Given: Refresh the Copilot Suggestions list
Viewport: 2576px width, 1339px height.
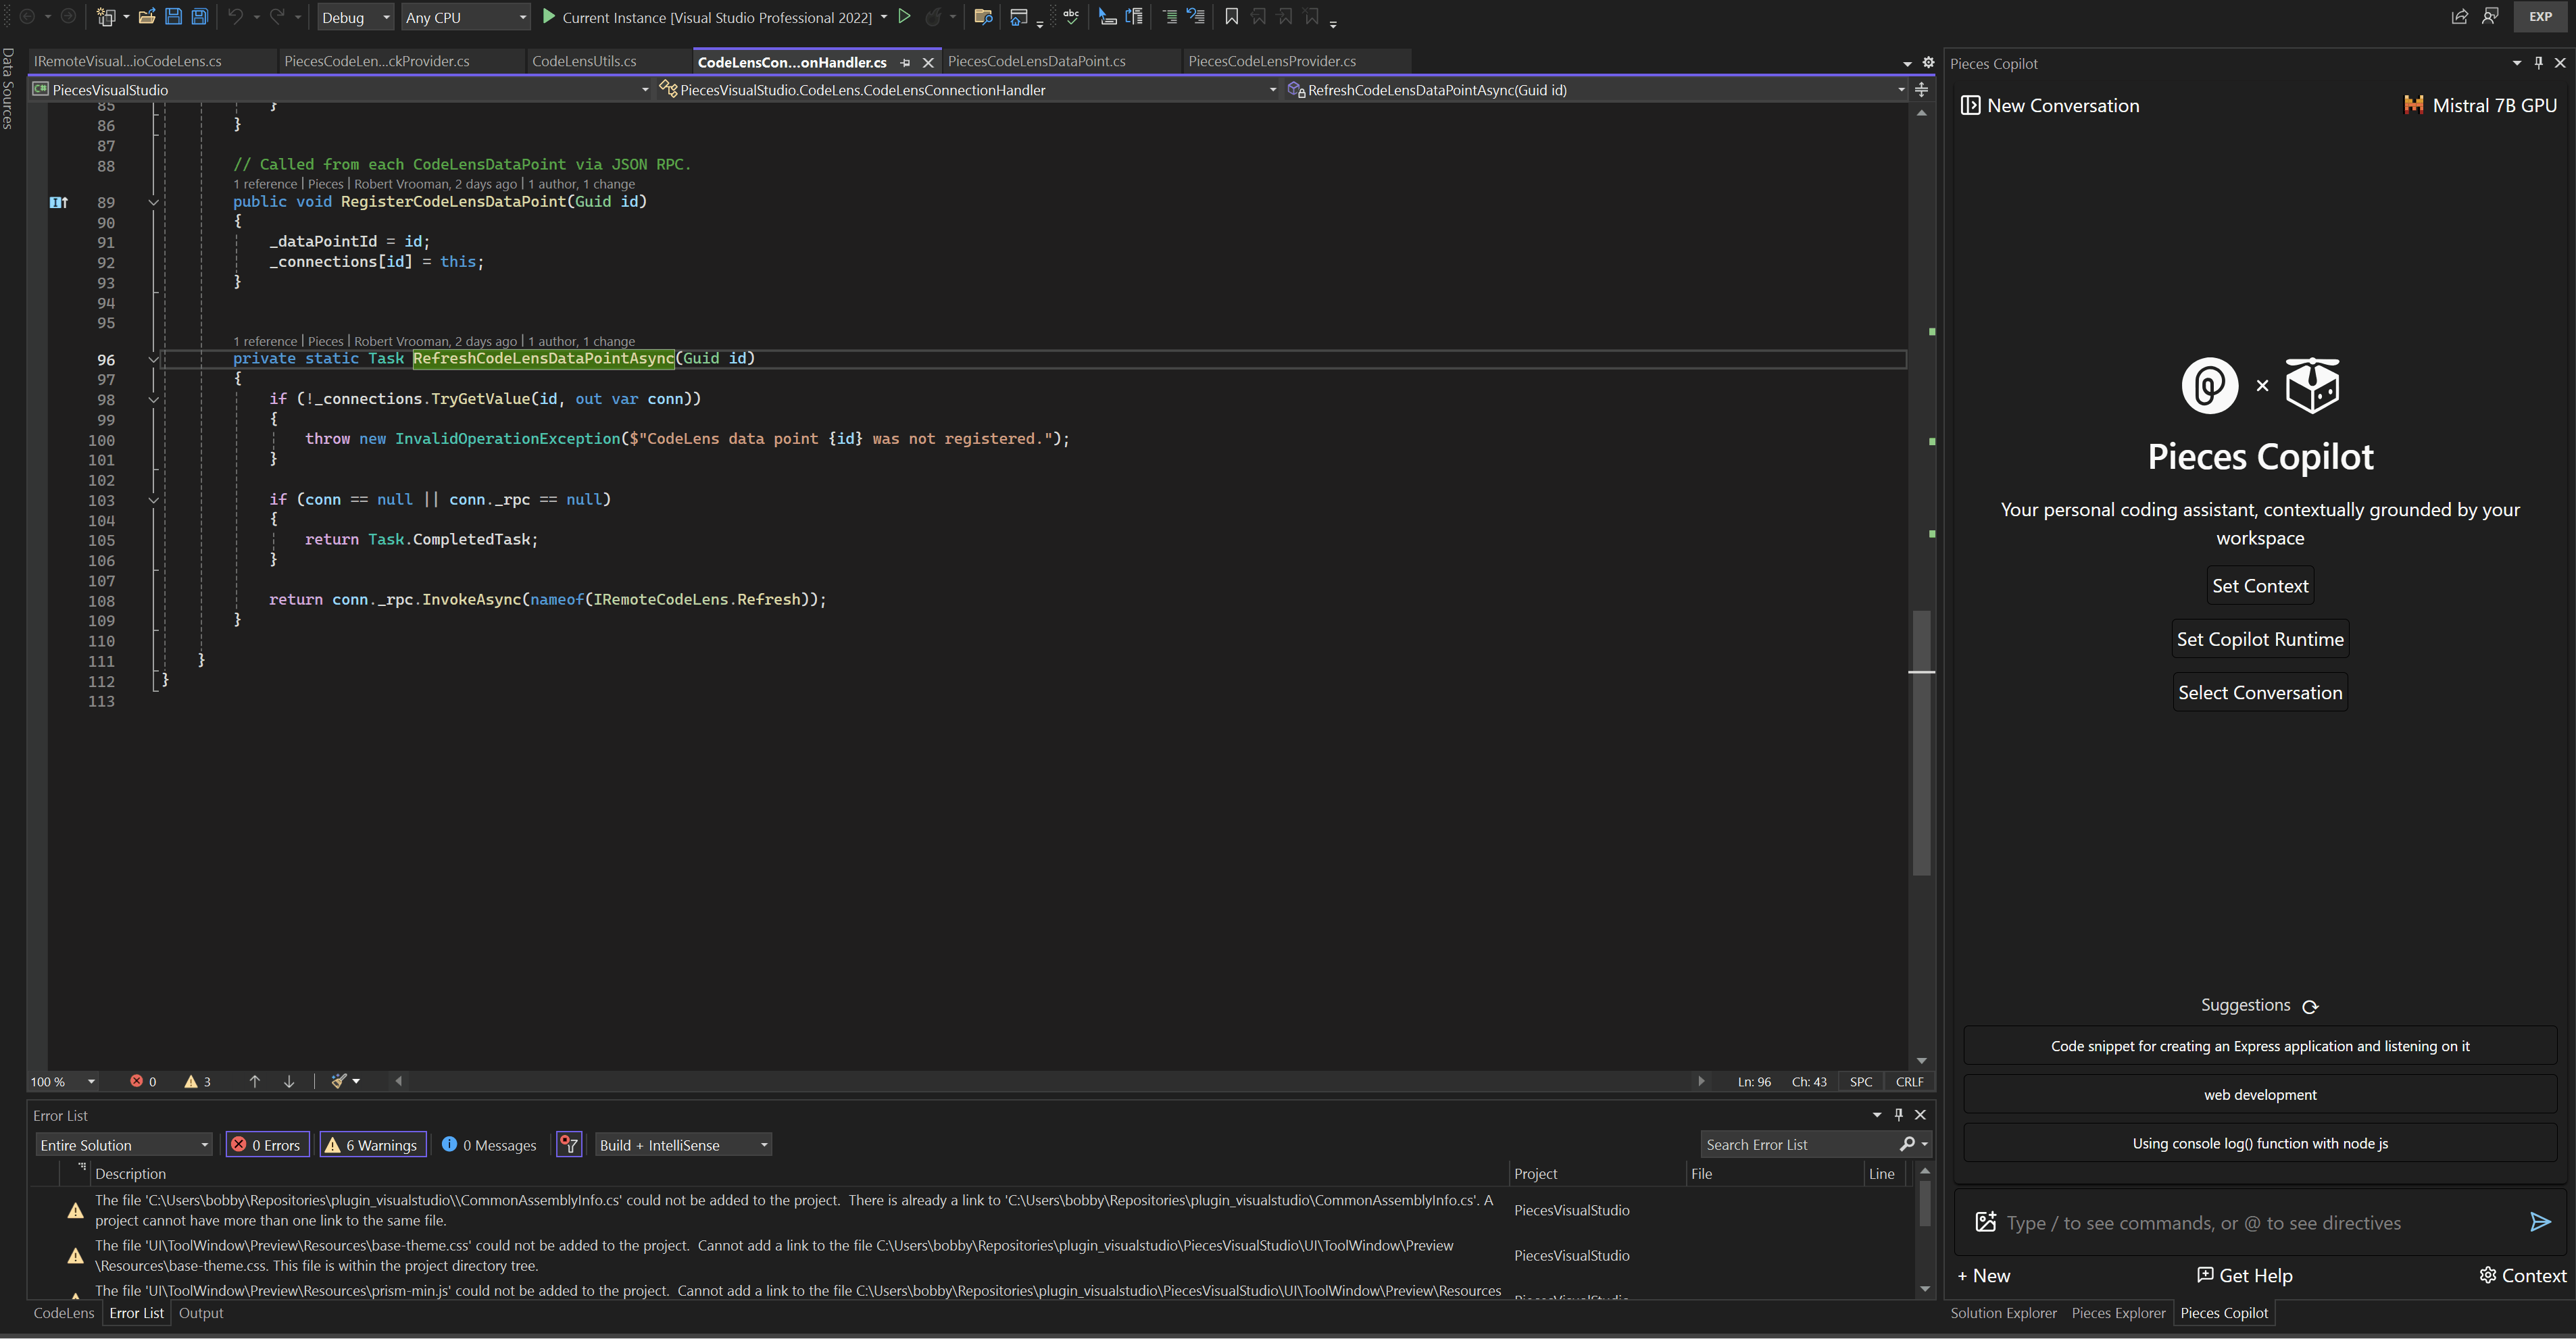Looking at the screenshot, I should [2310, 1007].
